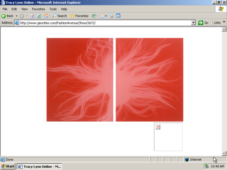Click the Internet zone globe icon
The width and height of the screenshot is (227, 170).
click(x=187, y=160)
